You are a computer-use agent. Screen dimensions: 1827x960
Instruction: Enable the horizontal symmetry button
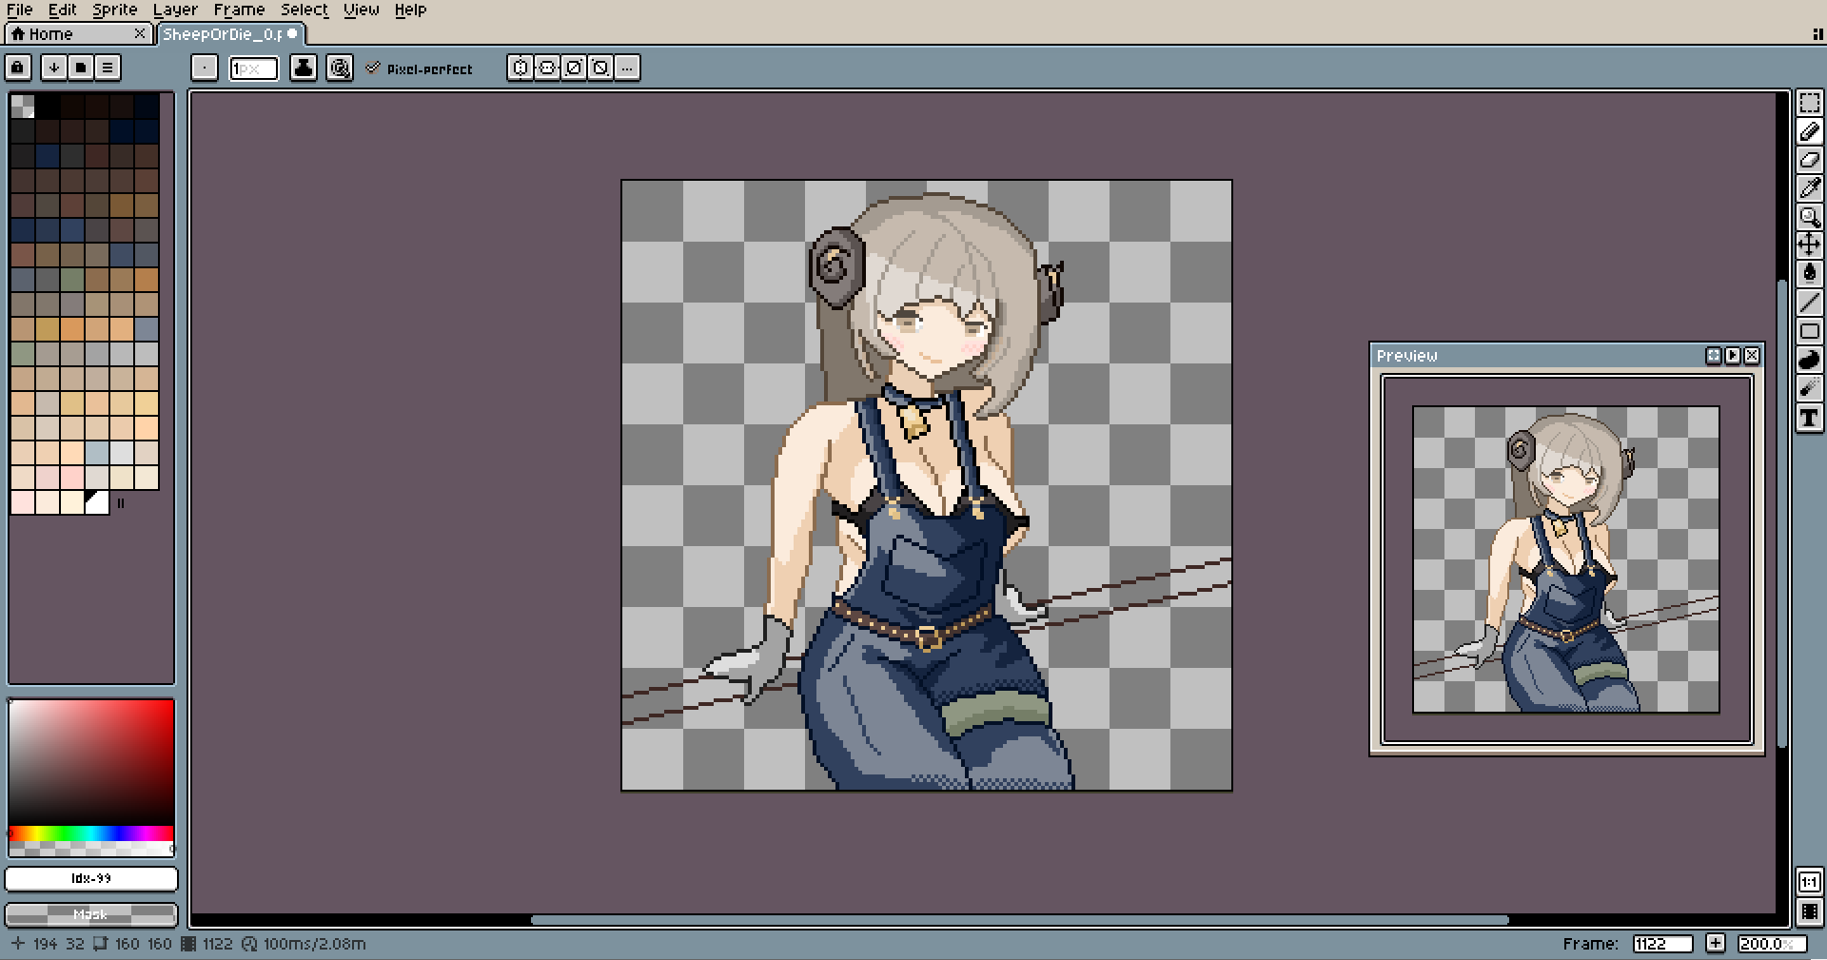[521, 68]
